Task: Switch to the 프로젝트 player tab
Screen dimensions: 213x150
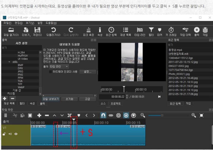Action: point(116,104)
